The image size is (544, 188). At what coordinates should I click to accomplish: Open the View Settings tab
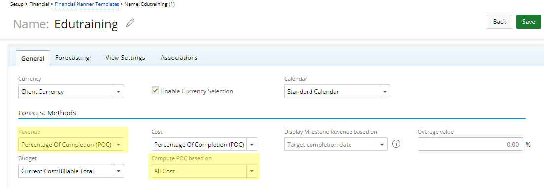point(125,58)
